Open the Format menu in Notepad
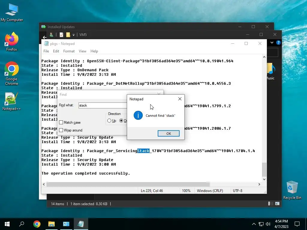This screenshot has height=230, width=307. [x=69, y=51]
